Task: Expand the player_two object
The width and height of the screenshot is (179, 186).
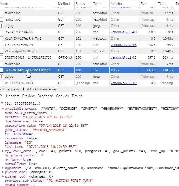Action: [3, 176]
